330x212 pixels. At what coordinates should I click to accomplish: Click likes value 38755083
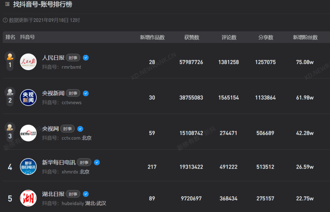(191, 98)
